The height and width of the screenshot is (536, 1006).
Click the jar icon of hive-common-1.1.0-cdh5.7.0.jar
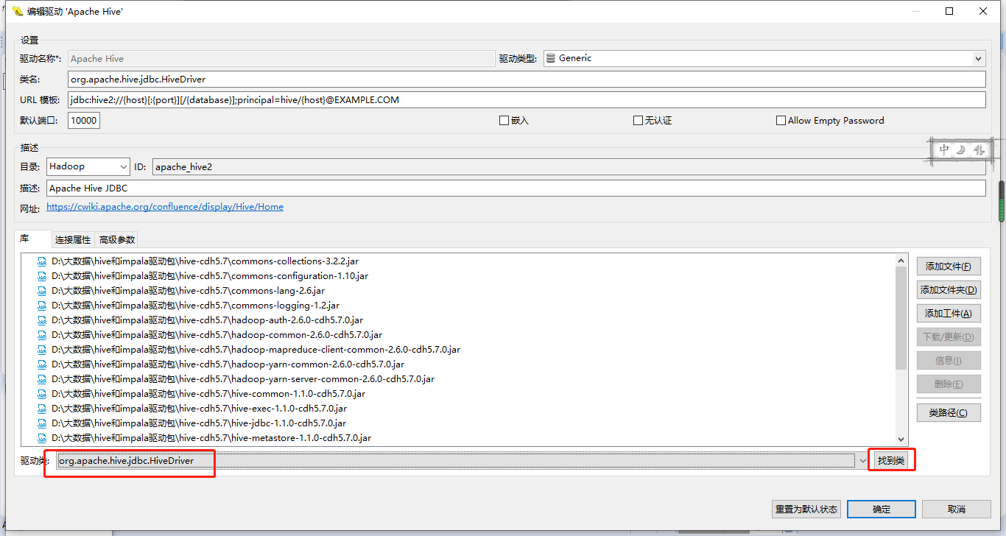coord(42,394)
